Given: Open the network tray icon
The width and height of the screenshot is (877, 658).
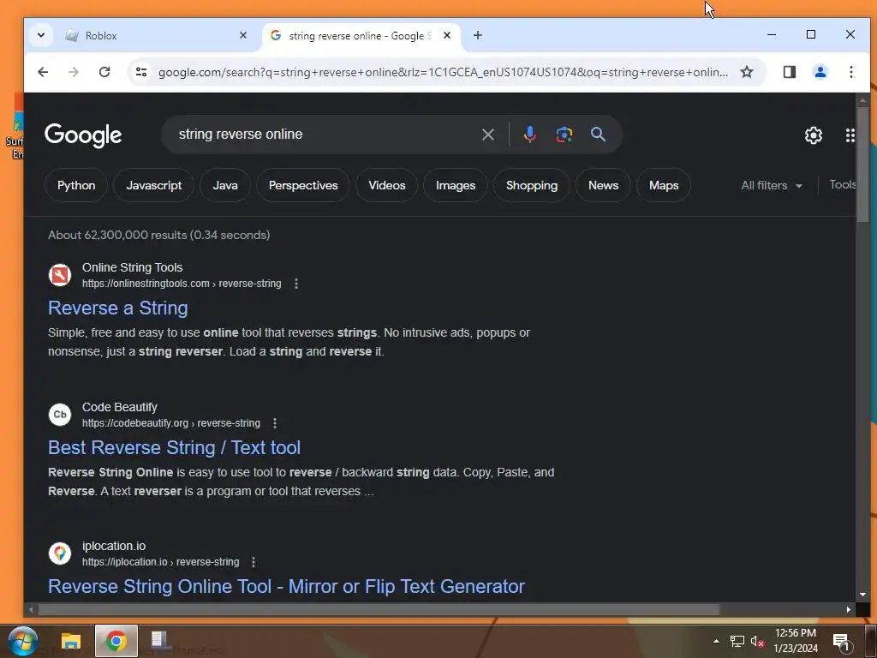Looking at the screenshot, I should pyautogui.click(x=737, y=641).
